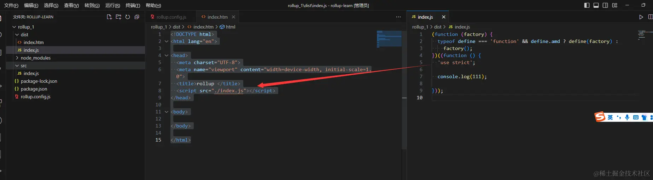
Task: Click line number 15 in index.htm editor
Action: [158, 140]
